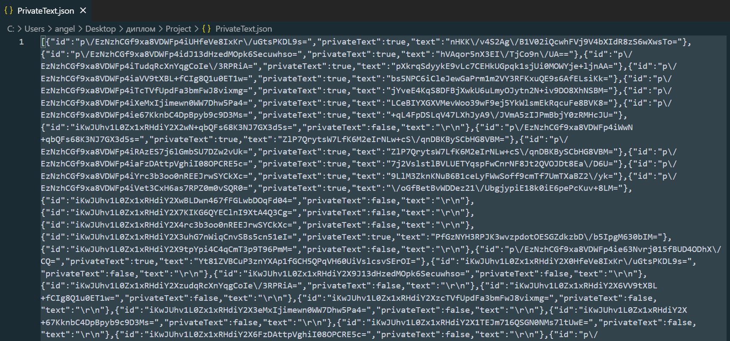
Task: Close the PrivateText.json tab
Action: [x=83, y=10]
